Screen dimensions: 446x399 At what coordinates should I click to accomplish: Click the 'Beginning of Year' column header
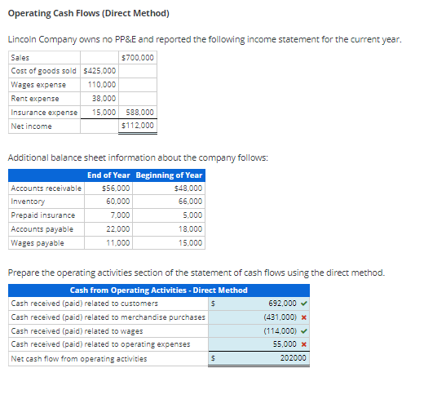(x=169, y=175)
